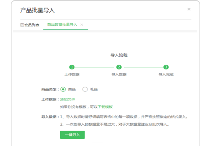Select the 上传数据 step label

point(72,74)
